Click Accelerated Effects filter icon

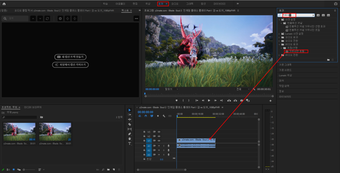pyautogui.click(x=318, y=15)
